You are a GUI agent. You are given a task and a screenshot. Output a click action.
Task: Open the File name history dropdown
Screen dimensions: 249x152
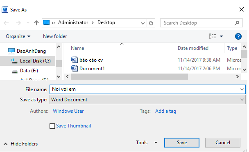(x=242, y=89)
